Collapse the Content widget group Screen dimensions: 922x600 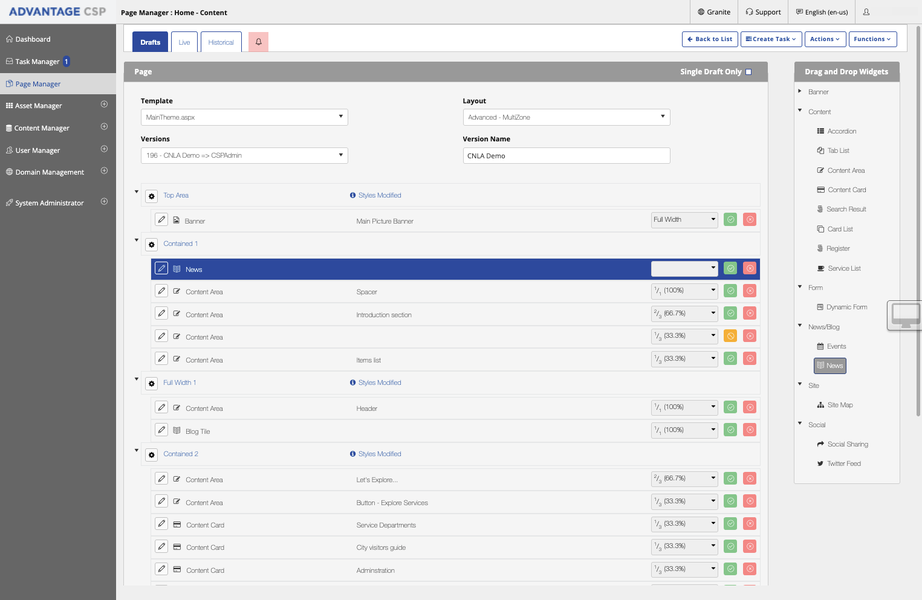[x=800, y=111]
